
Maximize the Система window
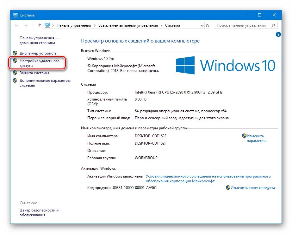pos(260,15)
